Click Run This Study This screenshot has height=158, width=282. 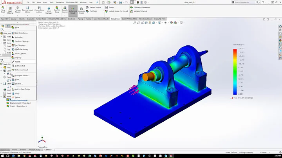click(x=57, y=10)
